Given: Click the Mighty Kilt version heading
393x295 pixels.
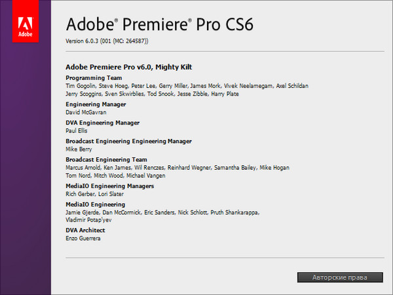Looking at the screenshot, I should [x=128, y=67].
